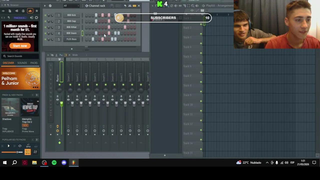
Task: Add a new playlist track with the plus icon
Action: point(165,155)
